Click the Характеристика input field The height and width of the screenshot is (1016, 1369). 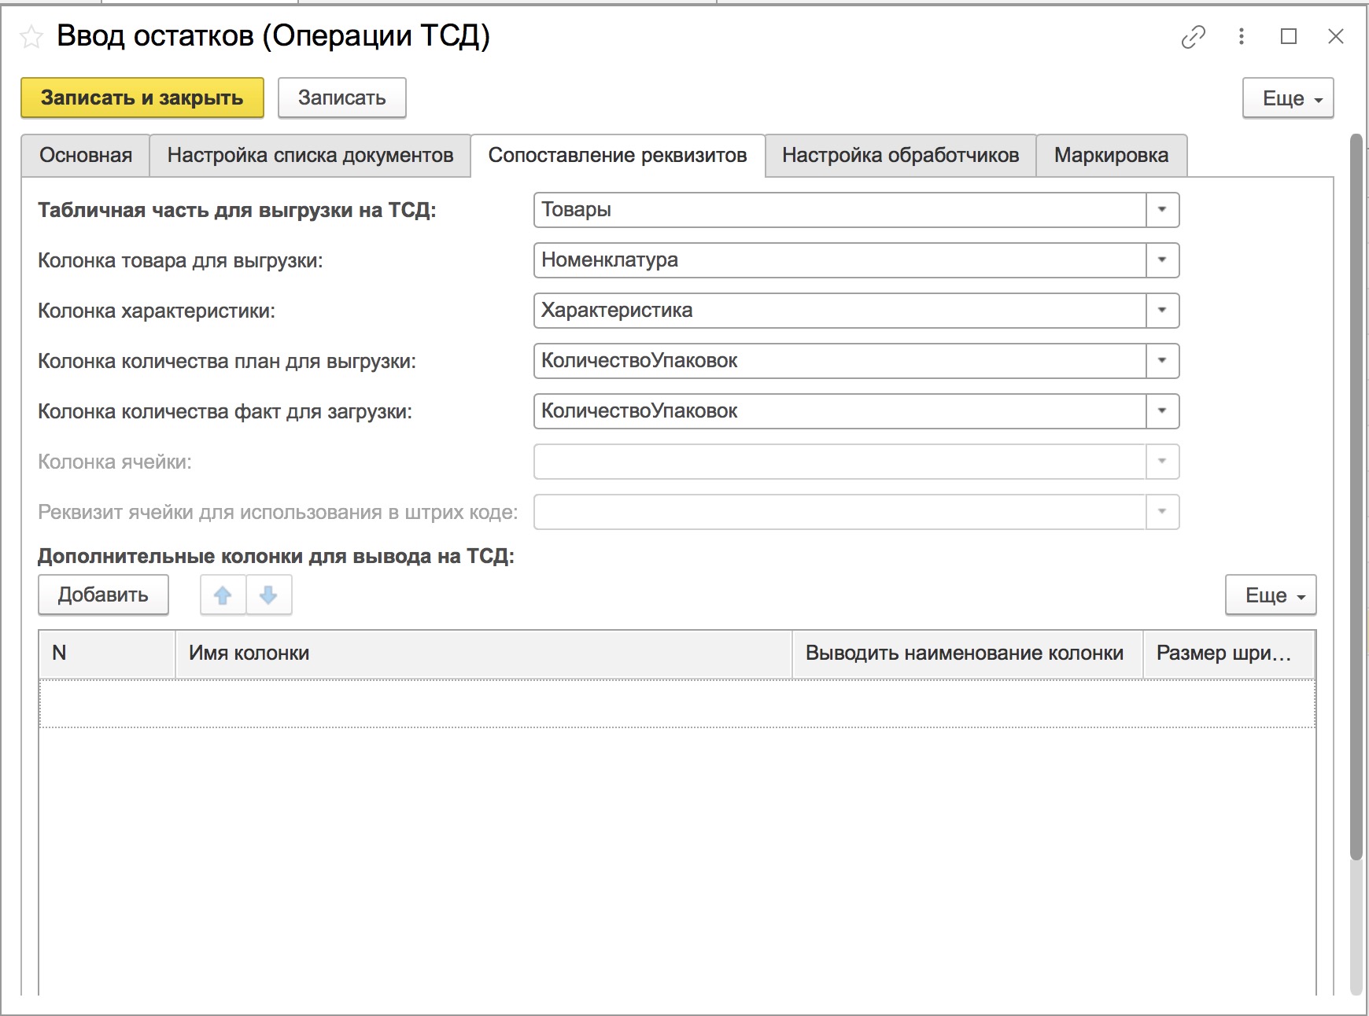pyautogui.click(x=839, y=311)
